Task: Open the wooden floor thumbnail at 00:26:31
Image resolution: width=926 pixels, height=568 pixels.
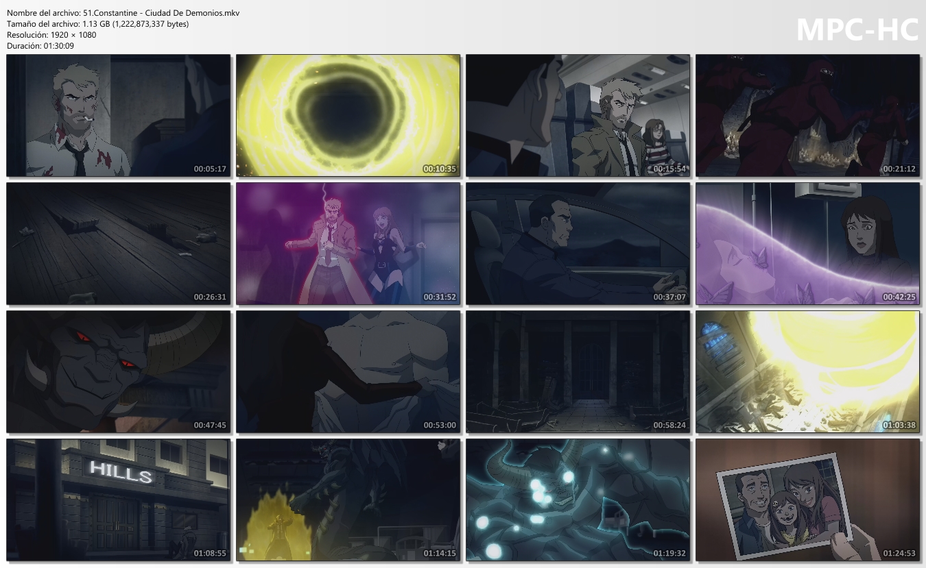Action: click(119, 243)
